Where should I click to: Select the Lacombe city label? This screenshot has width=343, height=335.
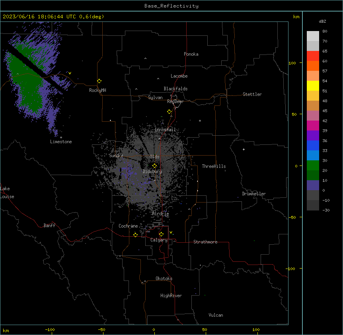[179, 76]
